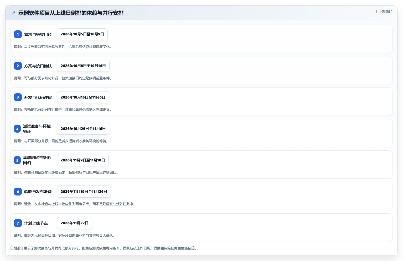This screenshot has width=403, height=261.
Task: Click date chip 2026年10月15日至11月6日
Action: pos(83,97)
